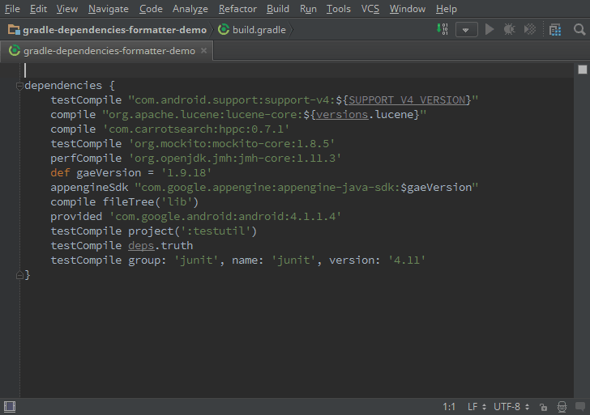Open the View menu

tap(67, 9)
